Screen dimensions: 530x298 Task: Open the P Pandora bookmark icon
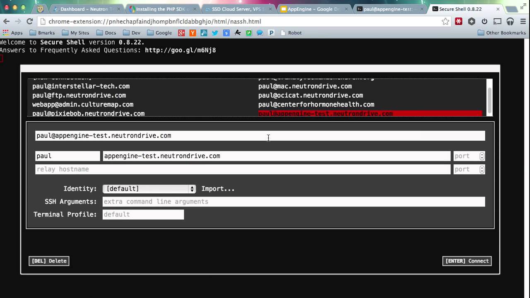coord(271,33)
